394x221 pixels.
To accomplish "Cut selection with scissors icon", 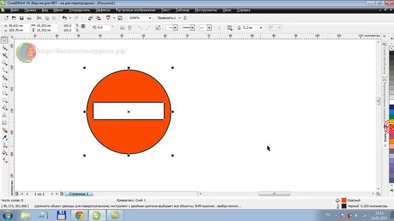I will pos(39,18).
